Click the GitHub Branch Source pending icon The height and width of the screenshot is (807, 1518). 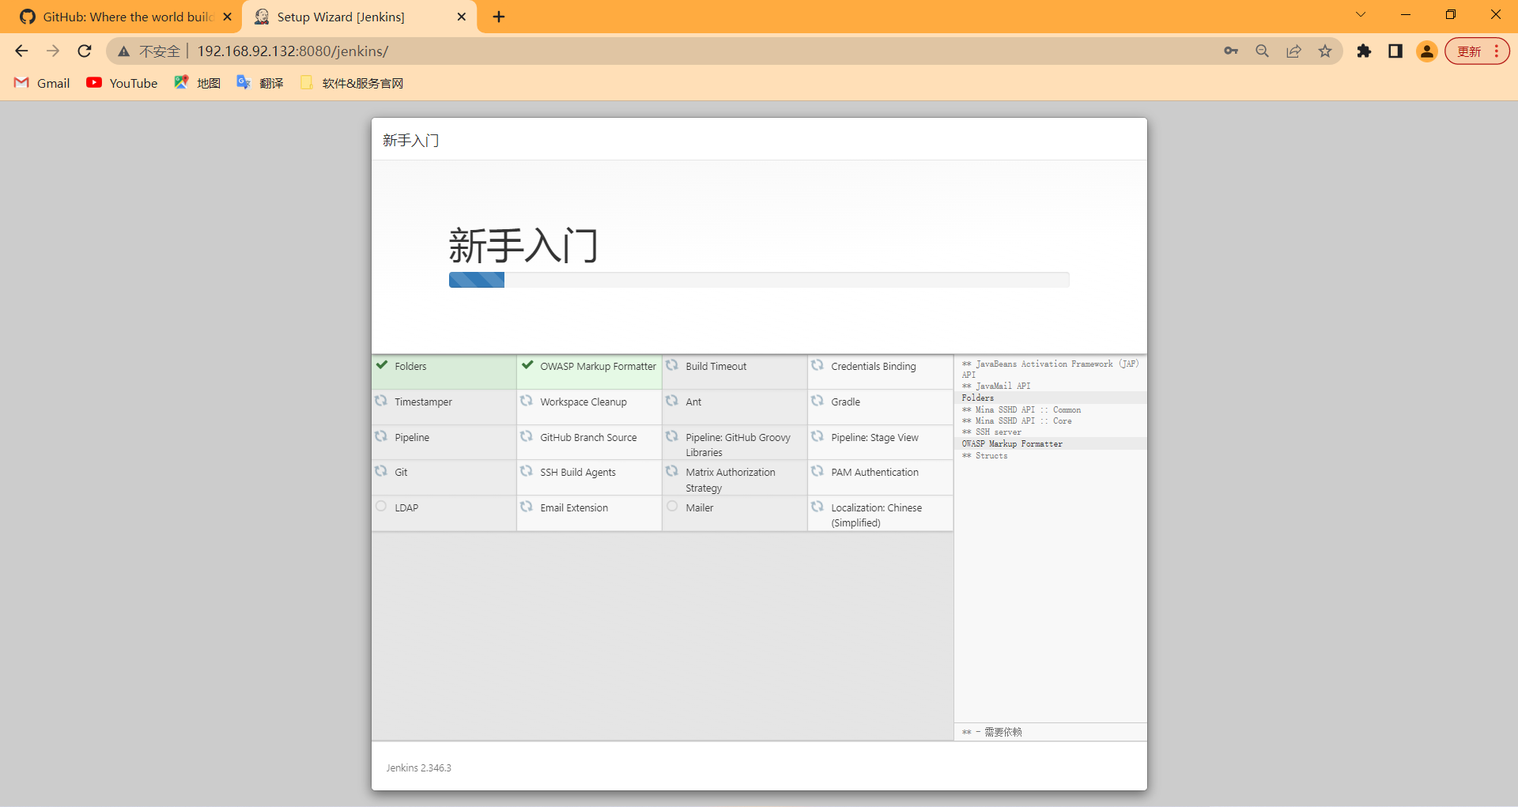tap(527, 436)
